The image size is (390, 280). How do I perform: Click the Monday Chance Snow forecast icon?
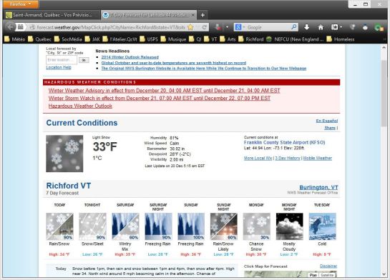click(x=256, y=226)
